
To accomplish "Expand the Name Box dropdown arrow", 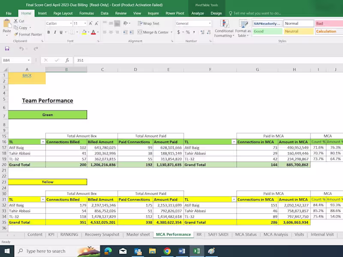I will coord(29,60).
